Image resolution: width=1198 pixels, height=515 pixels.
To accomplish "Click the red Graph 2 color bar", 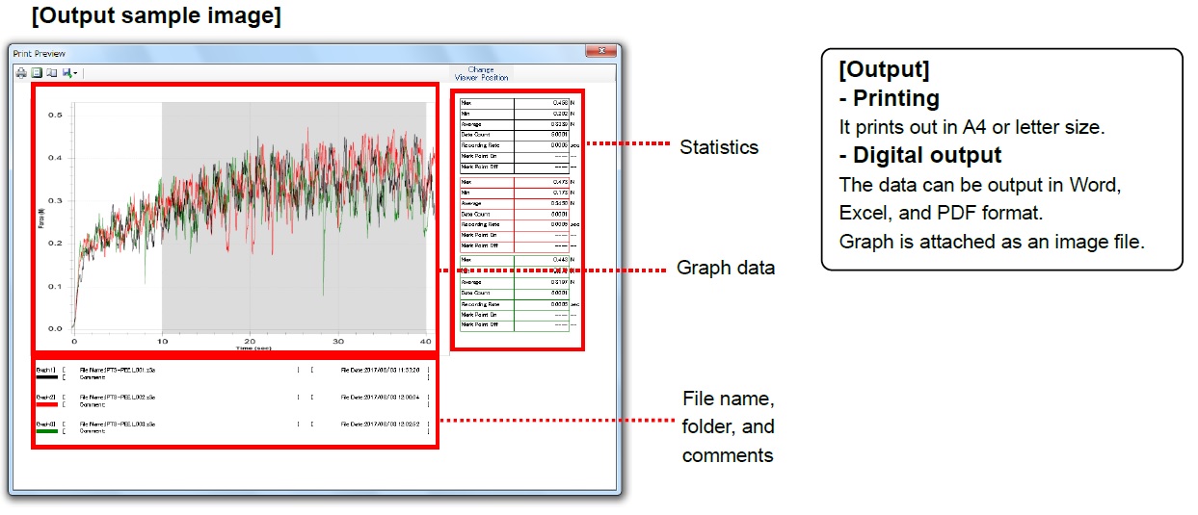I will pyautogui.click(x=46, y=404).
